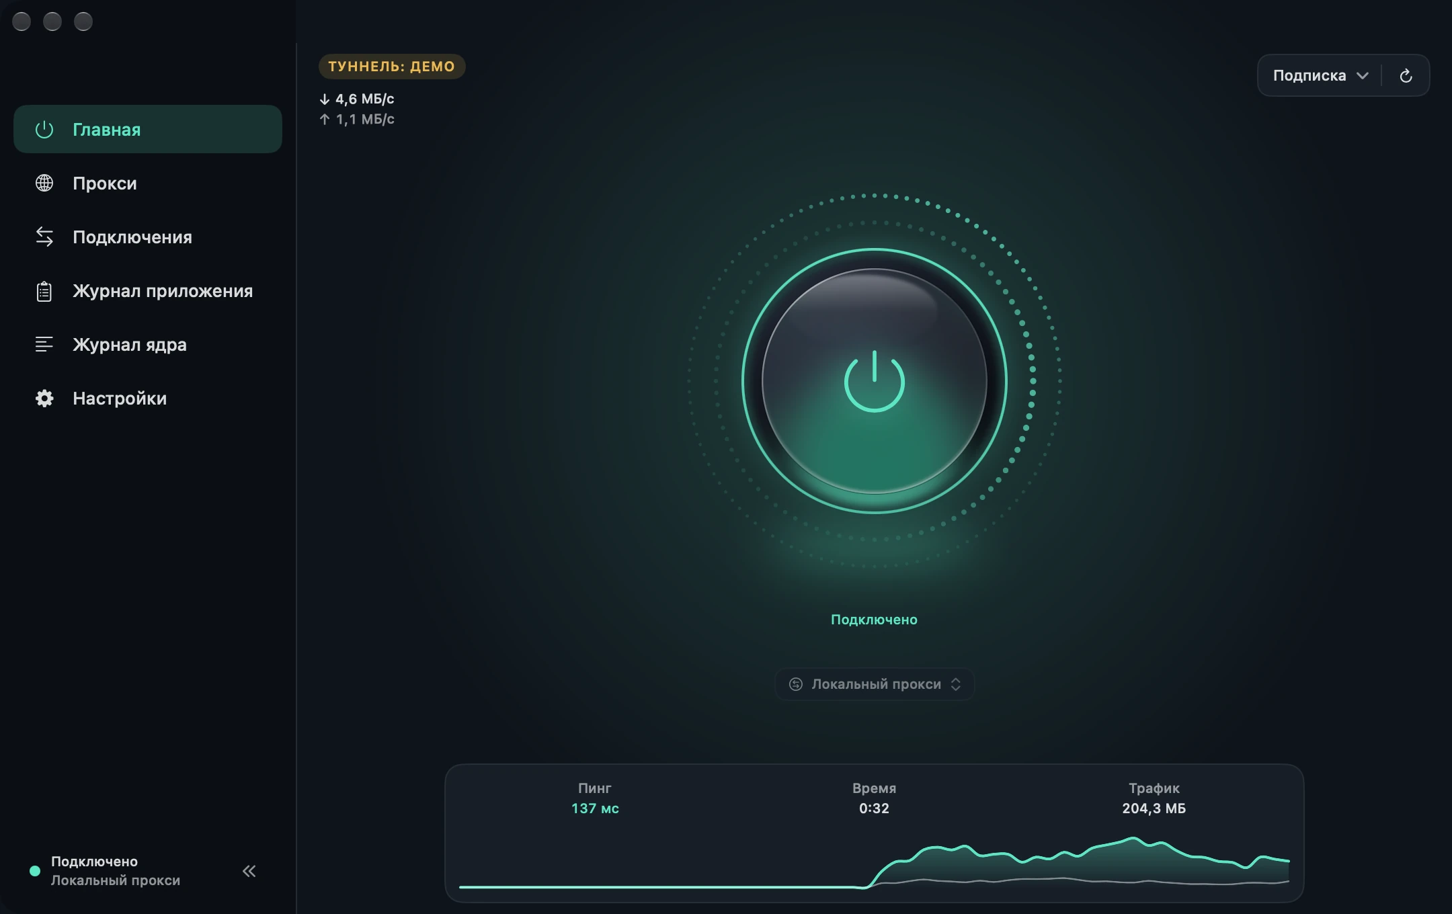This screenshot has width=1452, height=914.
Task: Click the upload speed 1,1 МБ/с
Action: (357, 119)
